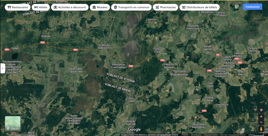
Task: Open the Conditions link in footer
Action: point(196,135)
